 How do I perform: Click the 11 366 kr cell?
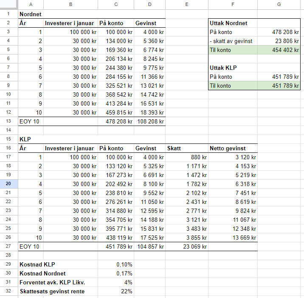pyautogui.click(x=150, y=77)
